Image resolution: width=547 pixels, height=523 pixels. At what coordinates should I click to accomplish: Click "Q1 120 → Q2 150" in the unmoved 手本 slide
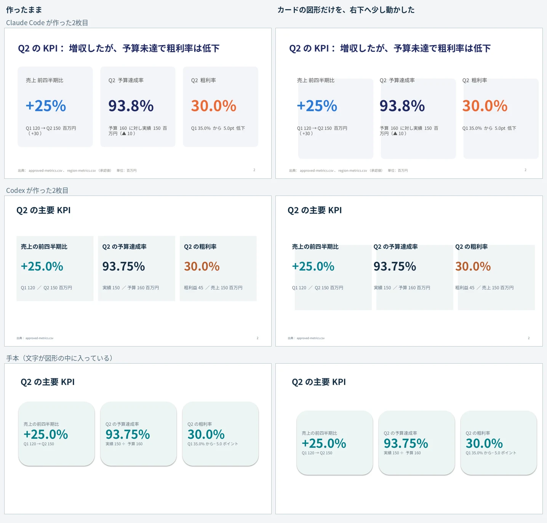coord(39,444)
